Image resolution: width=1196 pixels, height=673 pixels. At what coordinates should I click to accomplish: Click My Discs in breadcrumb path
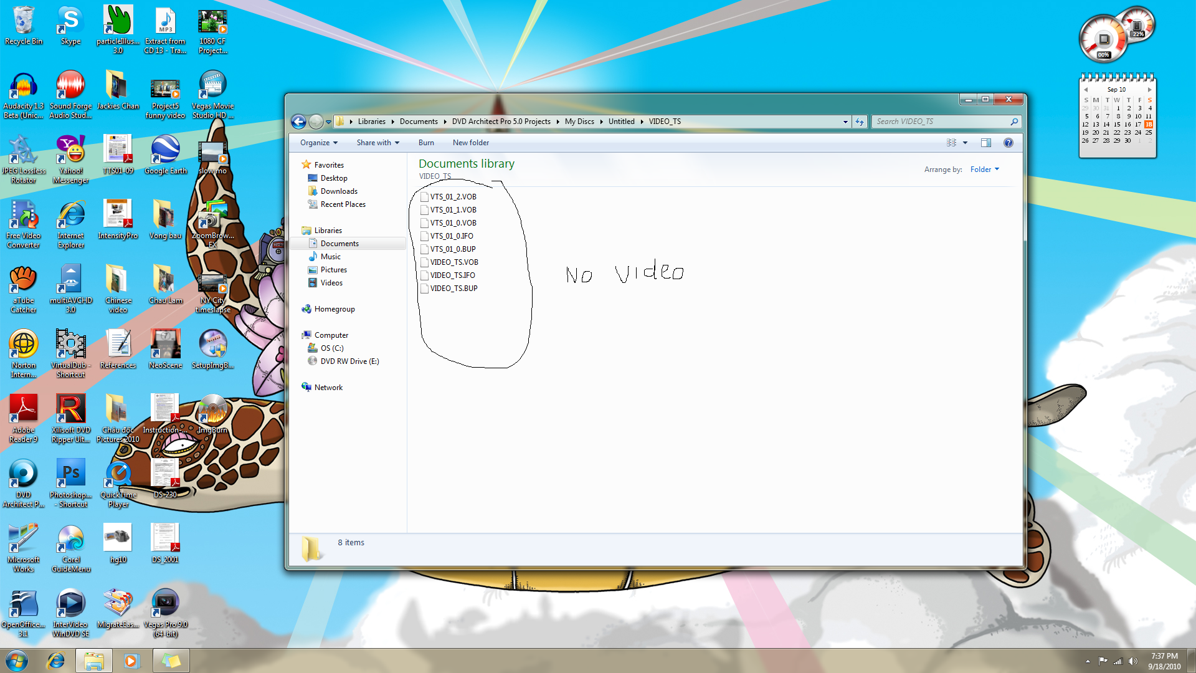579,122
